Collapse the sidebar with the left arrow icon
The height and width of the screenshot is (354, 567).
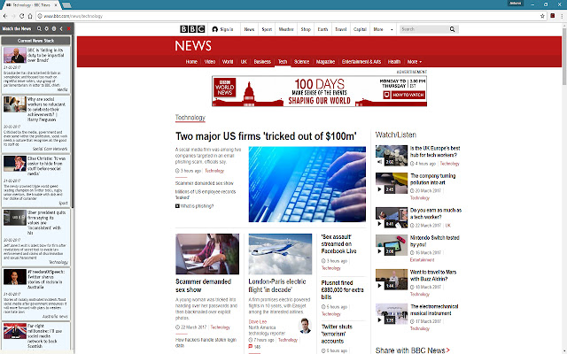(x=61, y=28)
